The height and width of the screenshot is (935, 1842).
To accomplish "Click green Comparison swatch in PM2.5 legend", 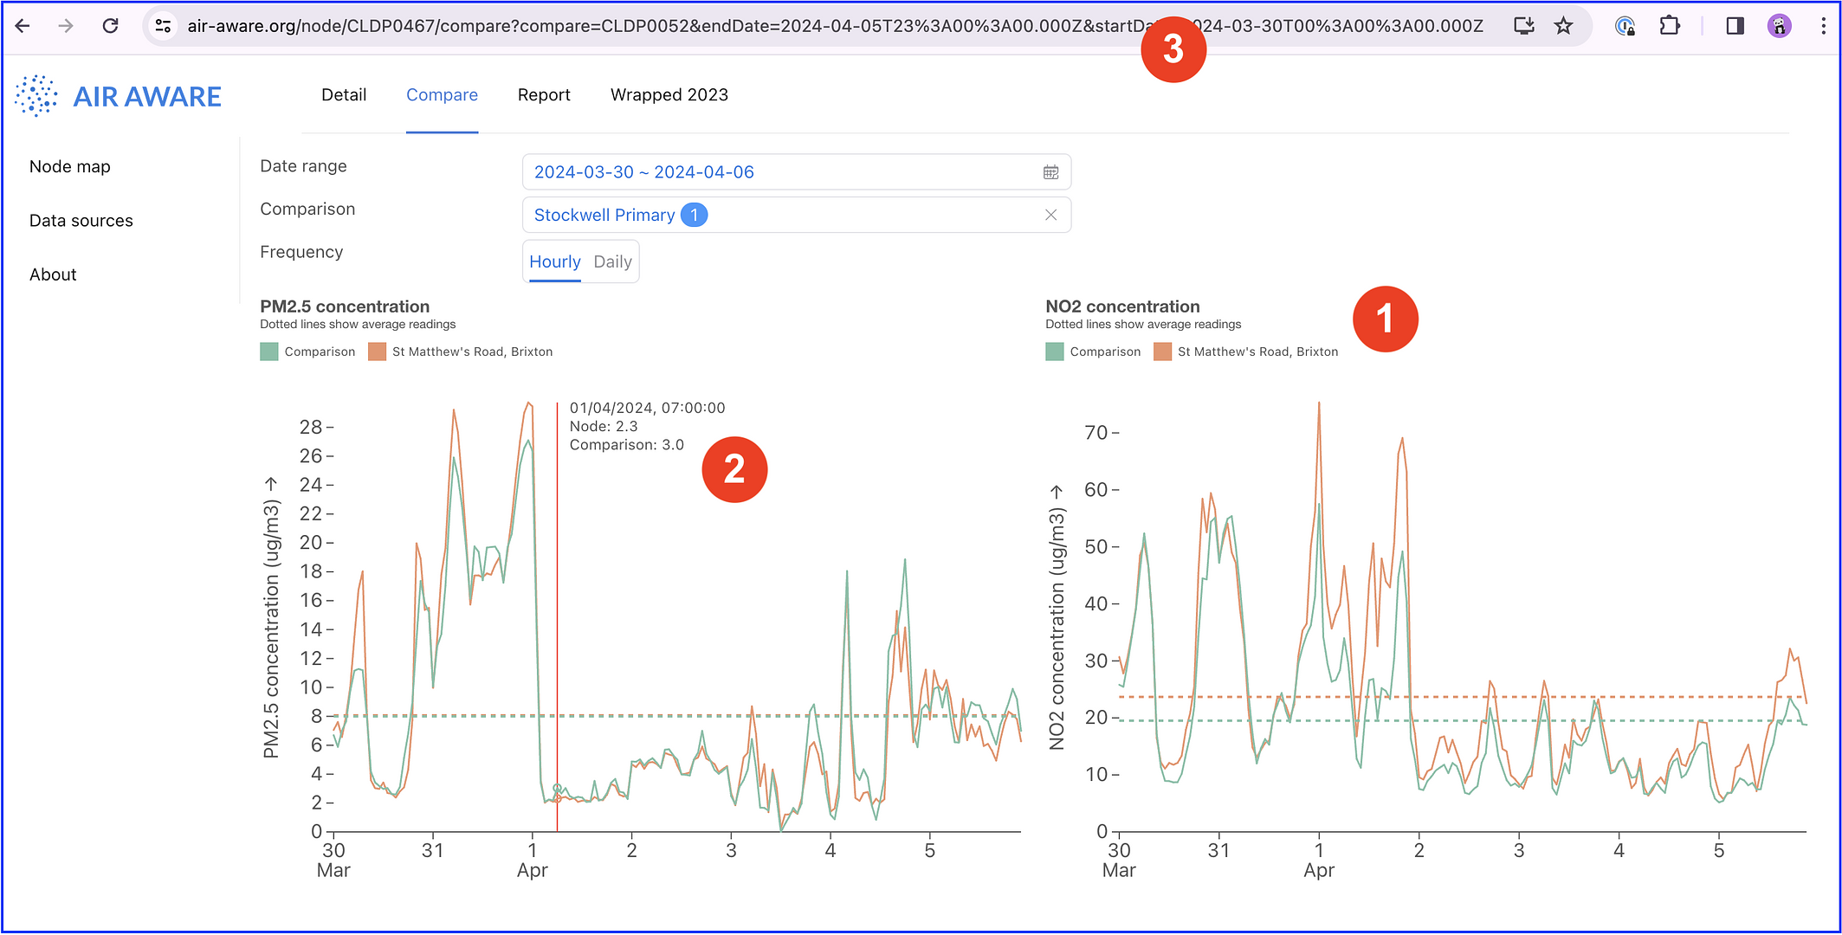I will (269, 351).
